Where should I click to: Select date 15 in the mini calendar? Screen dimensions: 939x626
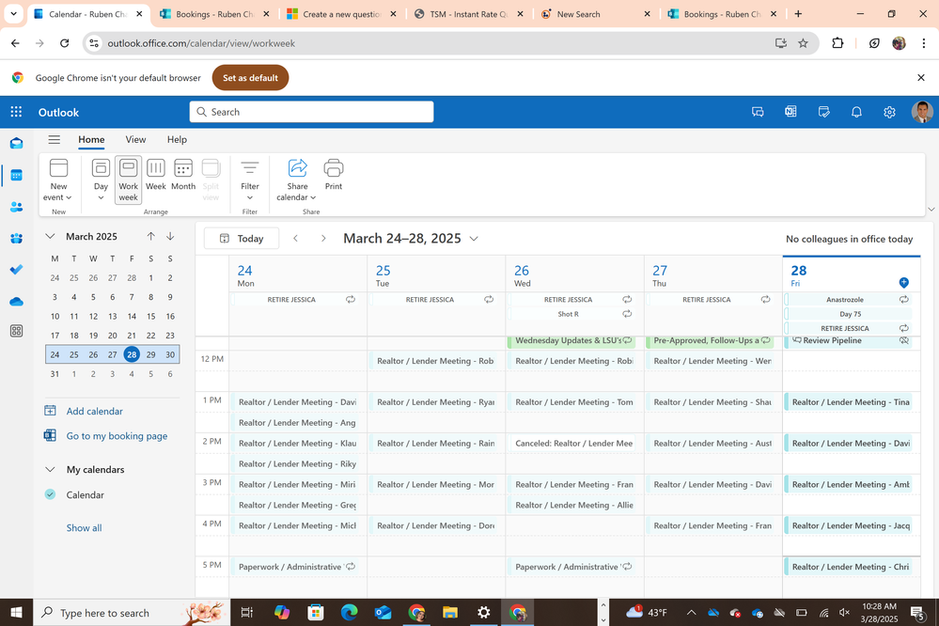pos(151,317)
